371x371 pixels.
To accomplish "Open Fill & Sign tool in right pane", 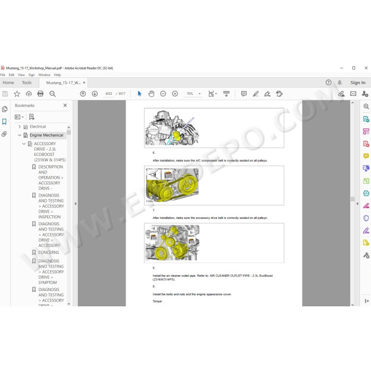I will tap(366, 230).
